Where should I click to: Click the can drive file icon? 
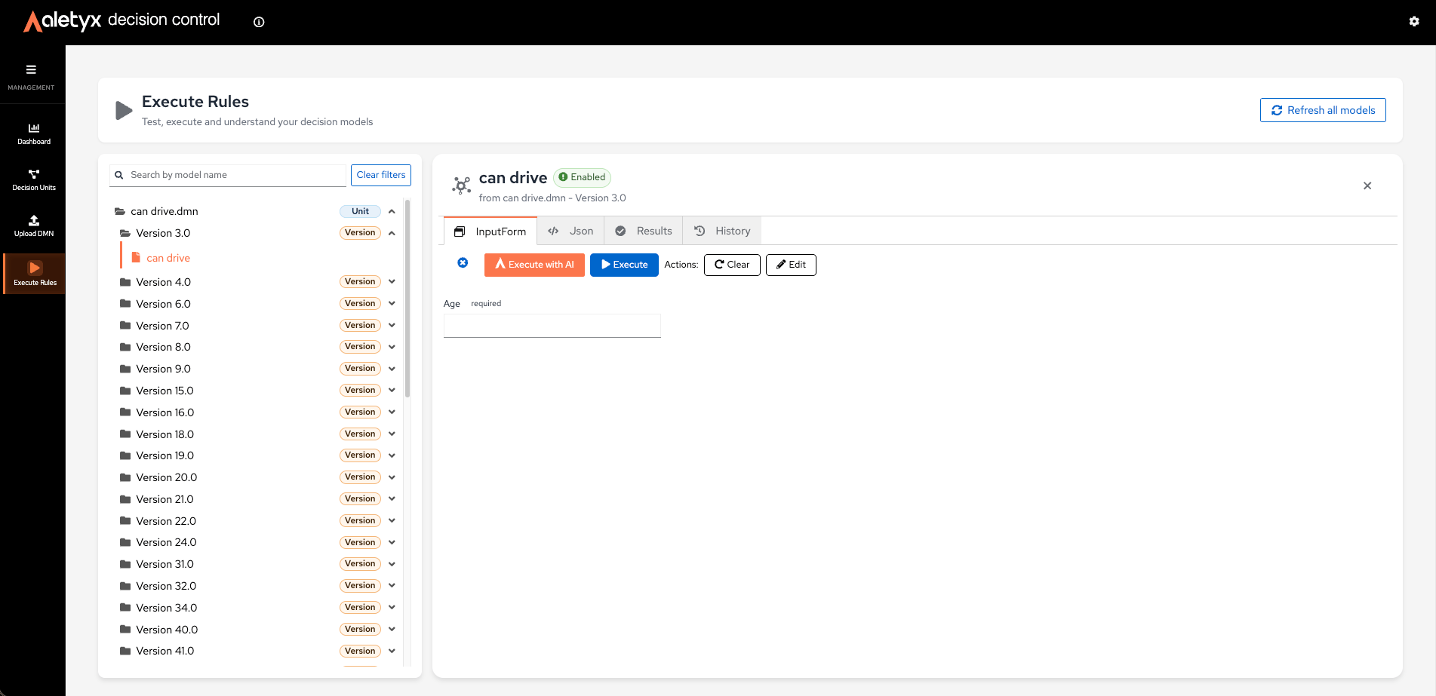(x=136, y=258)
